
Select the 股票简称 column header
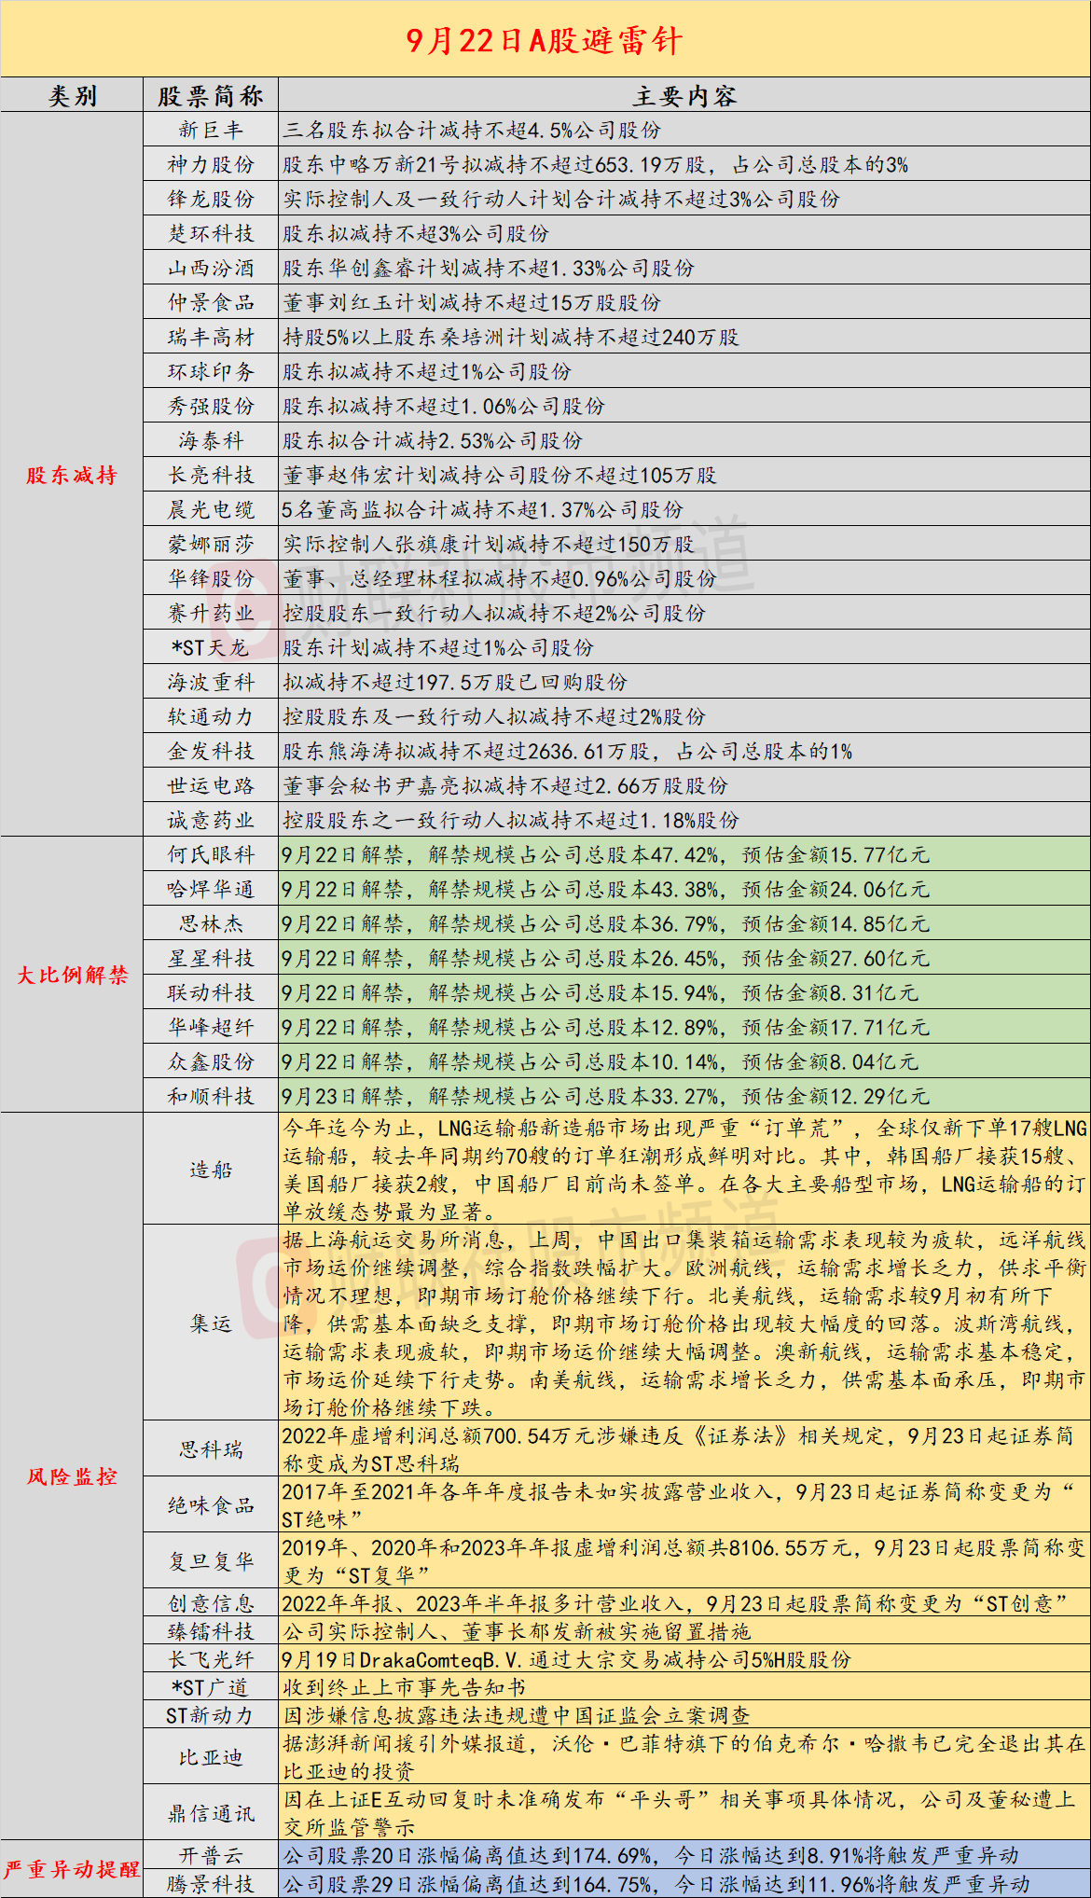click(x=211, y=96)
